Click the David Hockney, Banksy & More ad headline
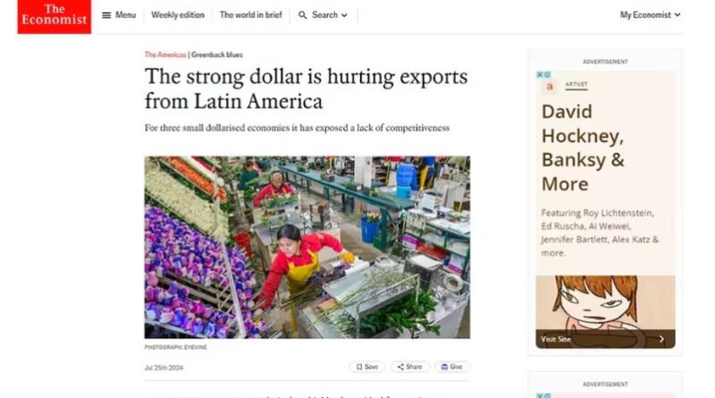Image resolution: width=715 pixels, height=398 pixels. pyautogui.click(x=584, y=148)
